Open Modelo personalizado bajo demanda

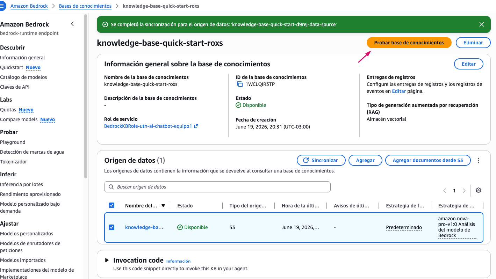(30, 207)
